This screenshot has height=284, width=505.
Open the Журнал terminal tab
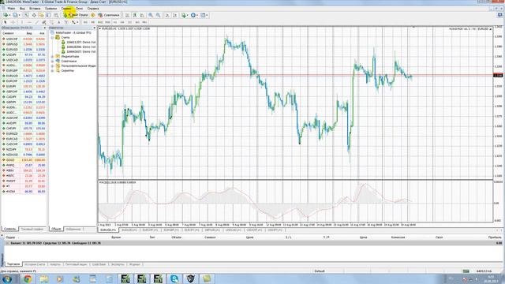click(135, 264)
